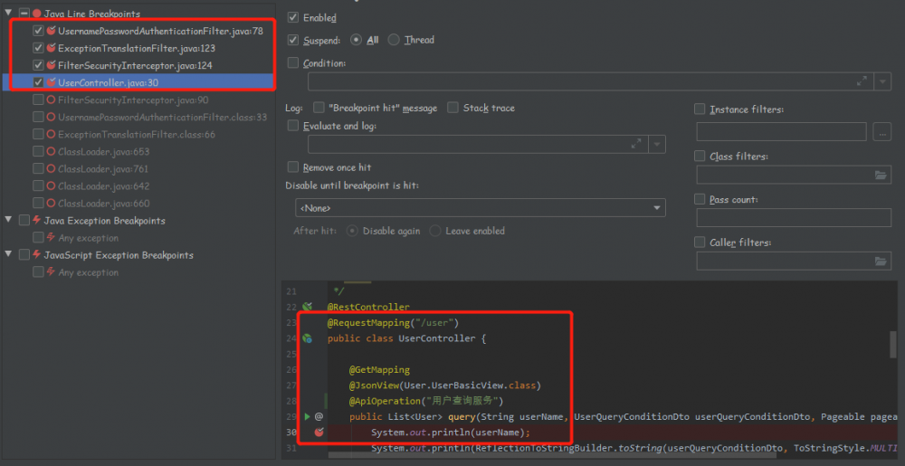Open the Disable until breakpoint is hit dropdown

pyautogui.click(x=481, y=207)
